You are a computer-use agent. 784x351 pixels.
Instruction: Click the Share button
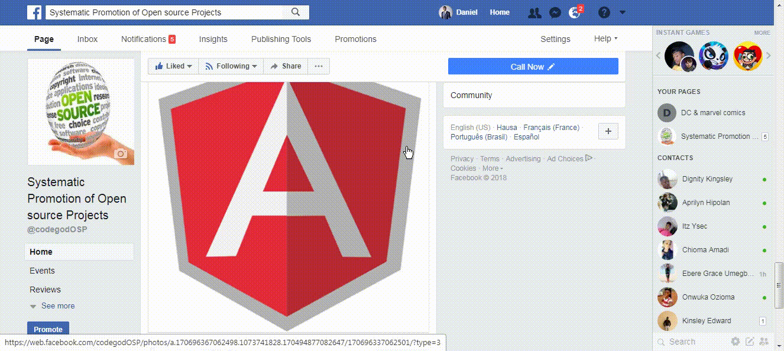pyautogui.click(x=286, y=66)
